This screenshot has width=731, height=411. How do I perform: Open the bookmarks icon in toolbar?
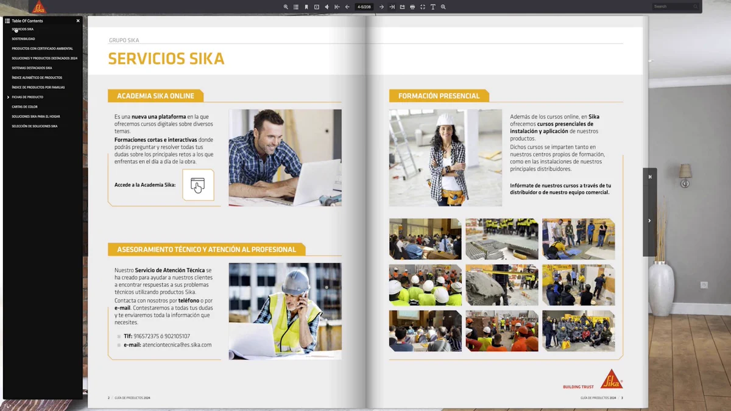click(306, 7)
